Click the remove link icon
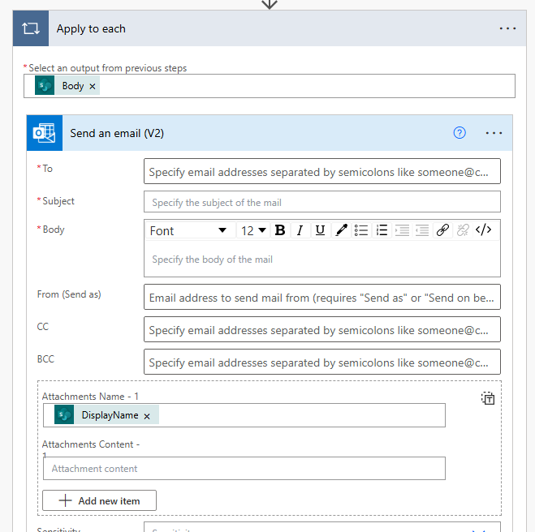This screenshot has height=532, width=535. [x=463, y=230]
